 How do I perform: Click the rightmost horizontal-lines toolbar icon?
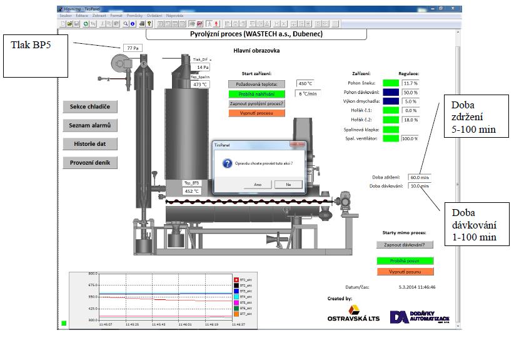(x=335, y=24)
